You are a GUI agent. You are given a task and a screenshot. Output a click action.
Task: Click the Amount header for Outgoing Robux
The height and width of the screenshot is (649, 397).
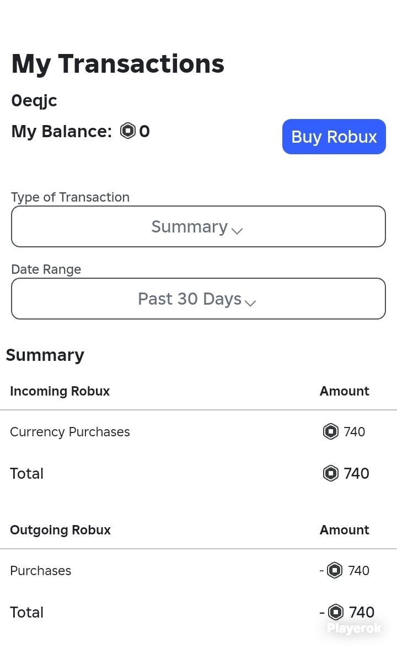click(344, 530)
